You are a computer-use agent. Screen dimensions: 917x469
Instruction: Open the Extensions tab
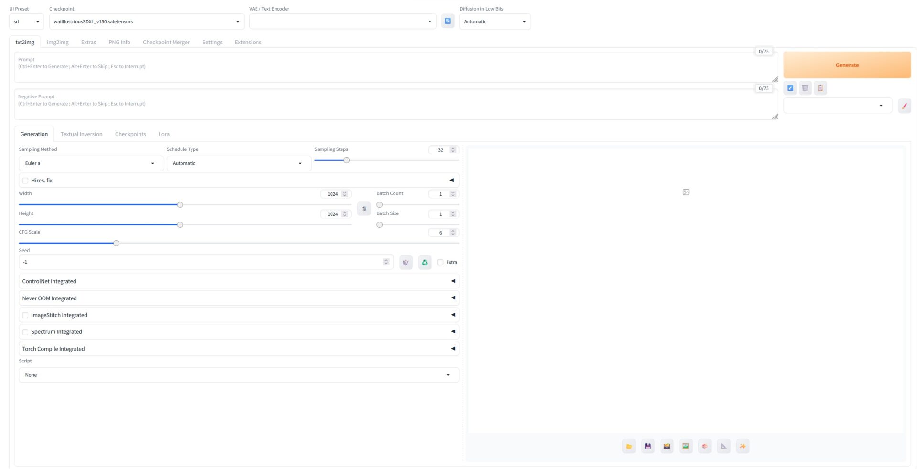[x=248, y=42]
